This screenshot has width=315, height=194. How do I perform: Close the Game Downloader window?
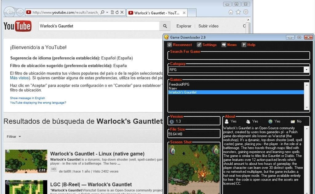coord(309,37)
